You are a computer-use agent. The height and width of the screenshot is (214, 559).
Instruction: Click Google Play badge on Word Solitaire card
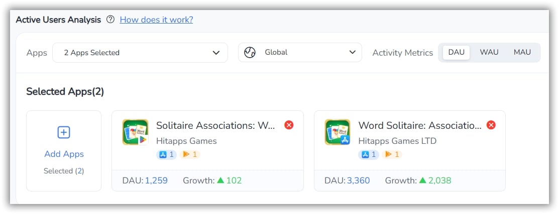tap(392, 154)
